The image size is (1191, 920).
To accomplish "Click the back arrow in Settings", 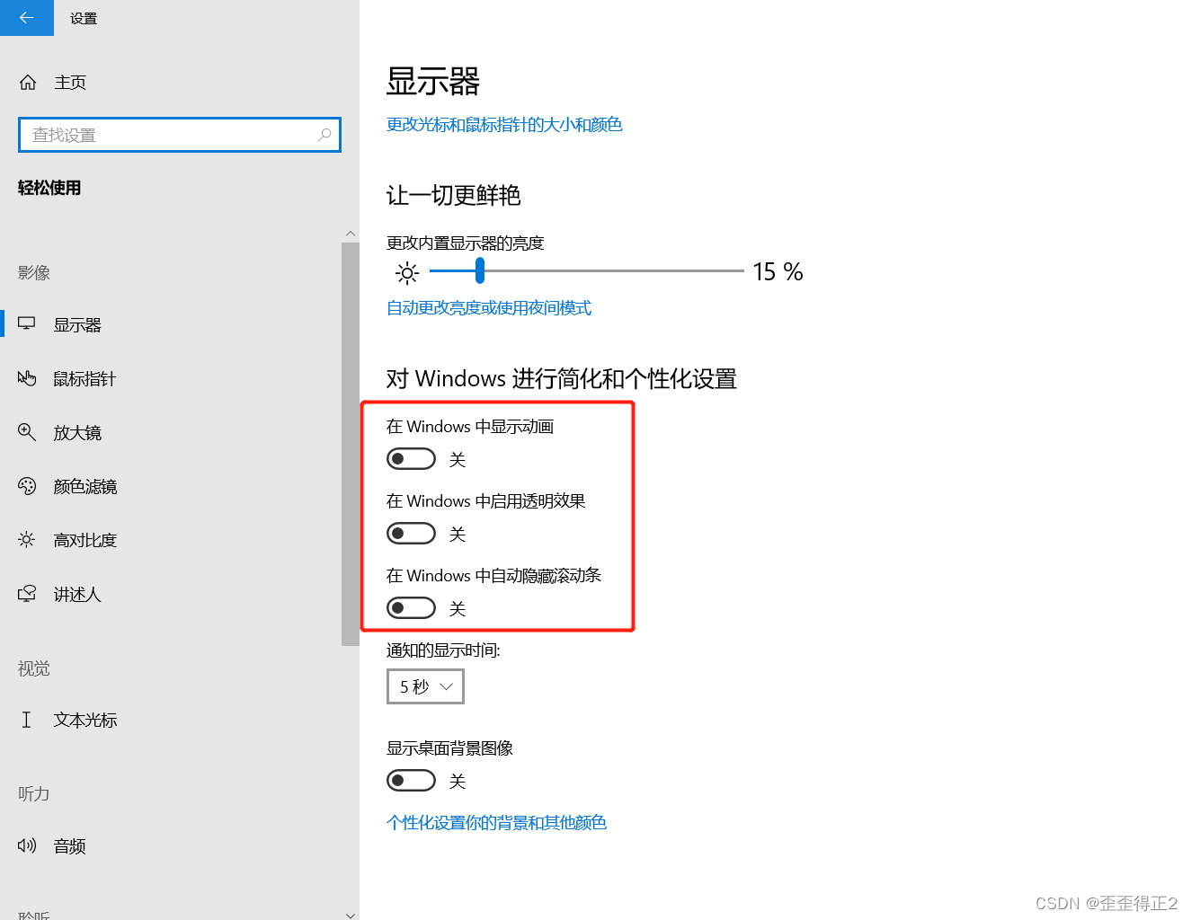I will click(26, 18).
